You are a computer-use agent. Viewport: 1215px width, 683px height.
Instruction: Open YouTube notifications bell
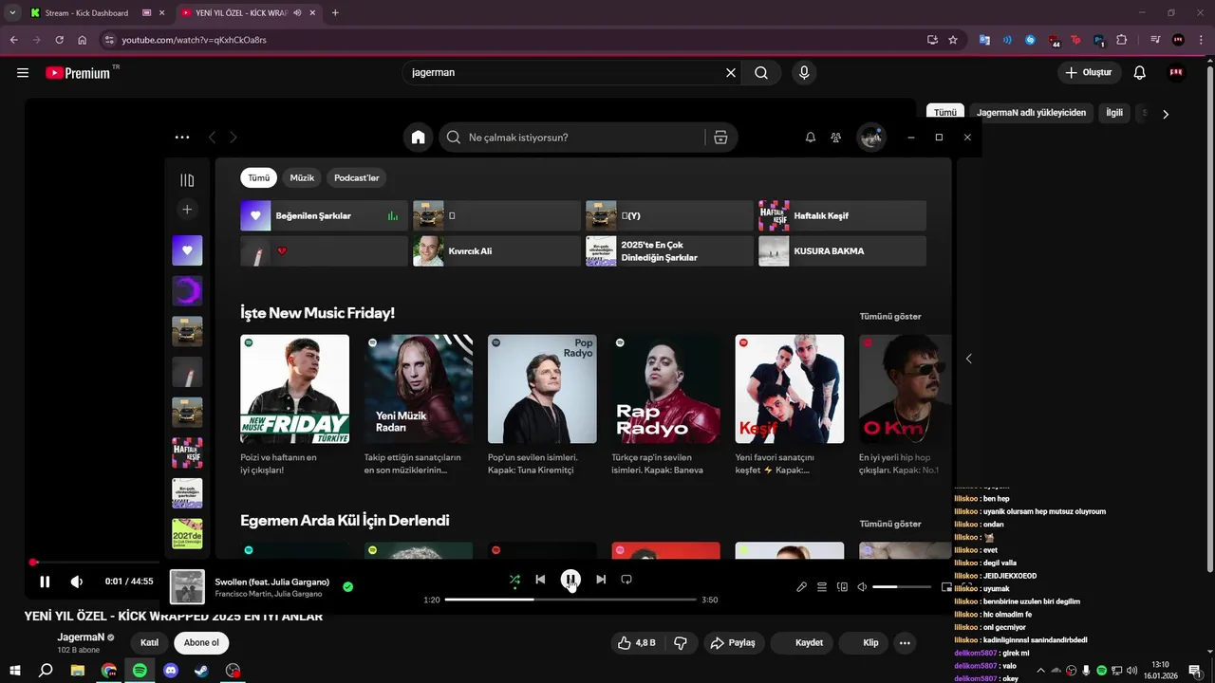tap(1140, 73)
